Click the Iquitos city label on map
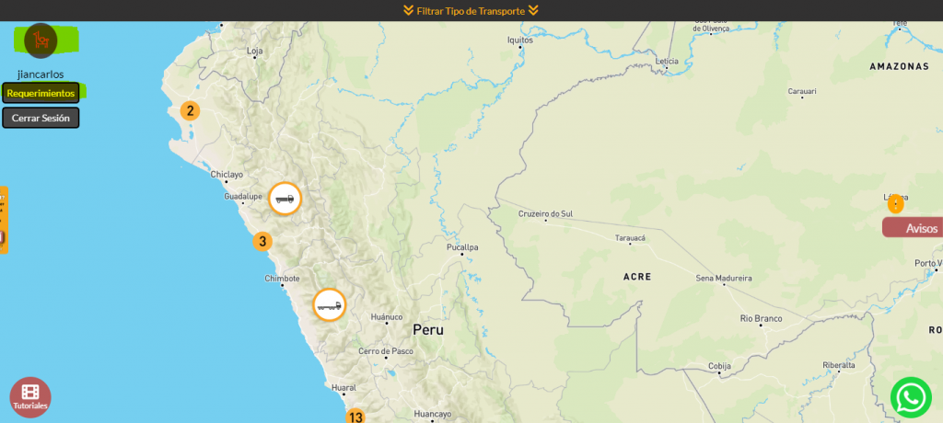The image size is (943, 423). (x=520, y=40)
